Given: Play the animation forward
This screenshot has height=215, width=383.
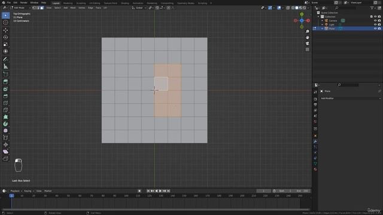Looking at the screenshot, I should (160, 191).
